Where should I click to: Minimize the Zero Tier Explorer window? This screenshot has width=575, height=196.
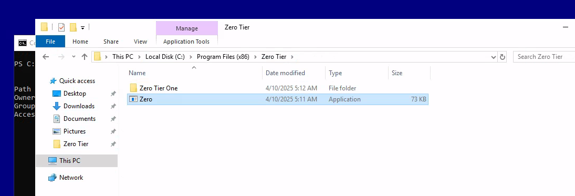point(566,27)
